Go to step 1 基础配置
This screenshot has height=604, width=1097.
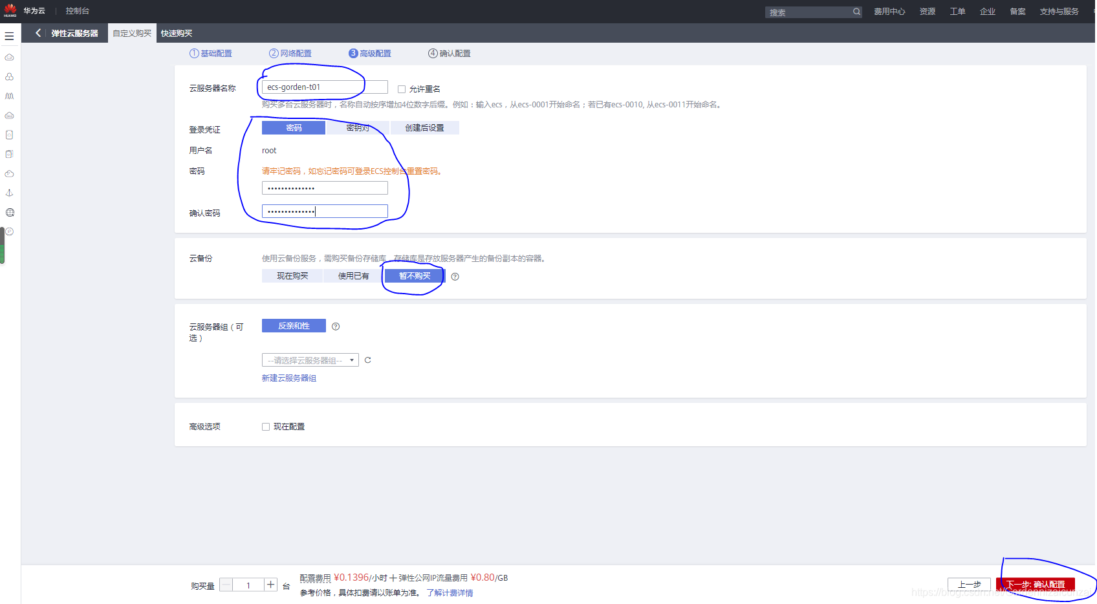click(211, 54)
